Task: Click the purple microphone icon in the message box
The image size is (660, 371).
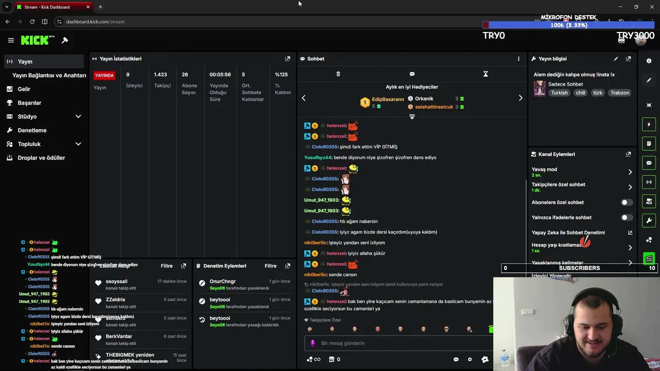Action: tap(312, 343)
